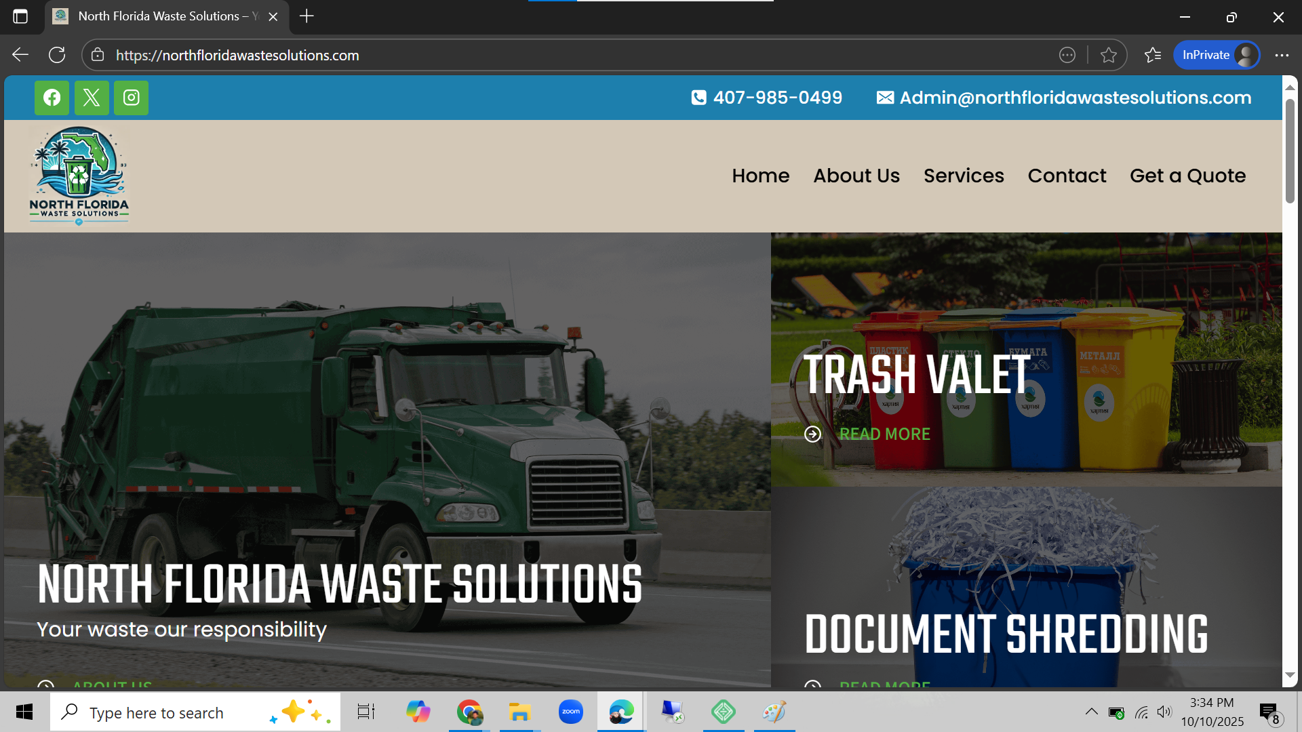Open the InPrivate profile button
This screenshot has width=1302, height=732.
[1217, 55]
